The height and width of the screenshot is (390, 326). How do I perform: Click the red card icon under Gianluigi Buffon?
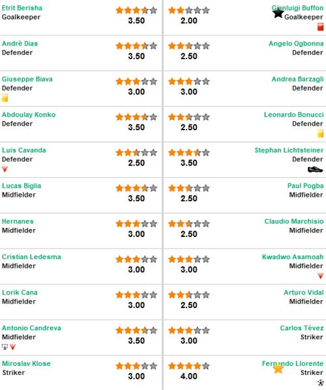click(x=320, y=27)
